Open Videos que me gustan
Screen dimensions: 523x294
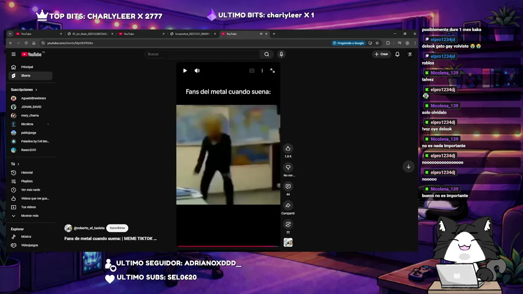pyautogui.click(x=30, y=198)
